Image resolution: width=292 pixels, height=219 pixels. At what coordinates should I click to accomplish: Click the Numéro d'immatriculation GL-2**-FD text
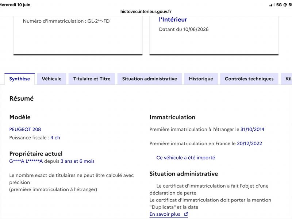(x=66, y=21)
